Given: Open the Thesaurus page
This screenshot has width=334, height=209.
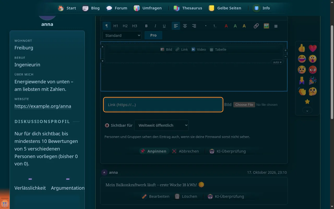Looking at the screenshot, I should 188,8.
